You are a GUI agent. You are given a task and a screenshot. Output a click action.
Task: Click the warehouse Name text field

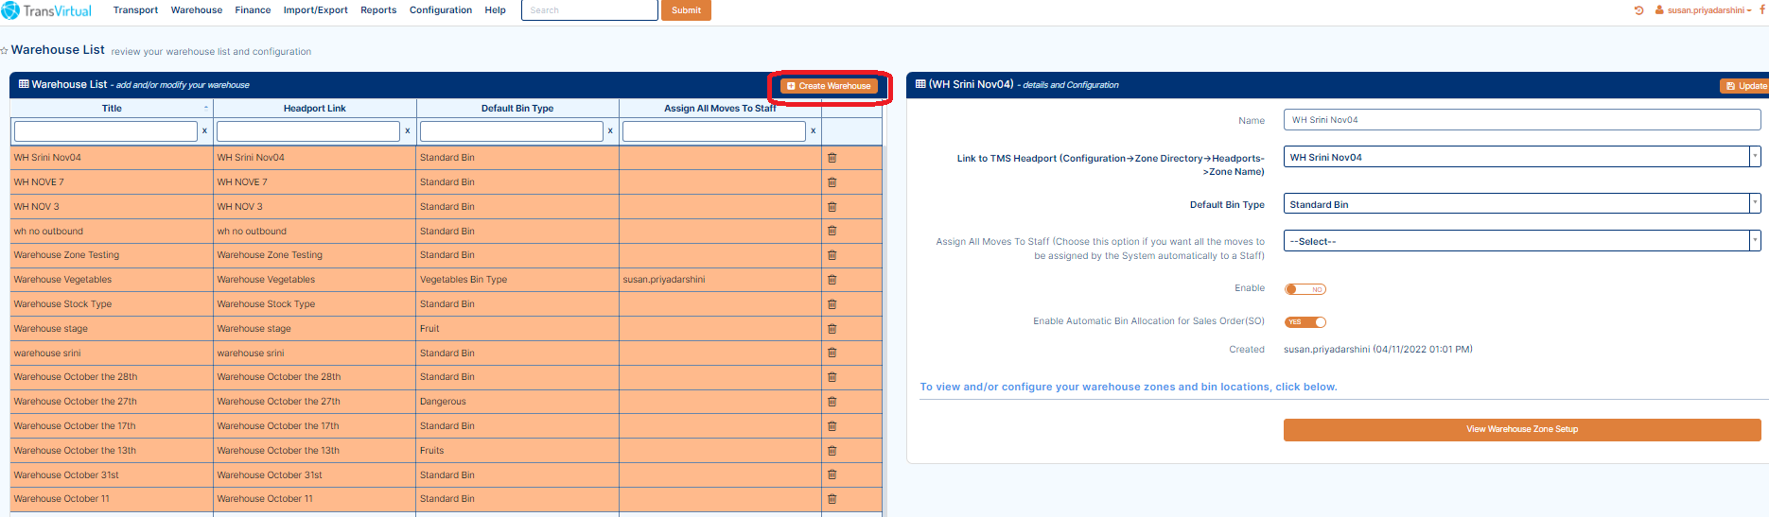click(1522, 120)
